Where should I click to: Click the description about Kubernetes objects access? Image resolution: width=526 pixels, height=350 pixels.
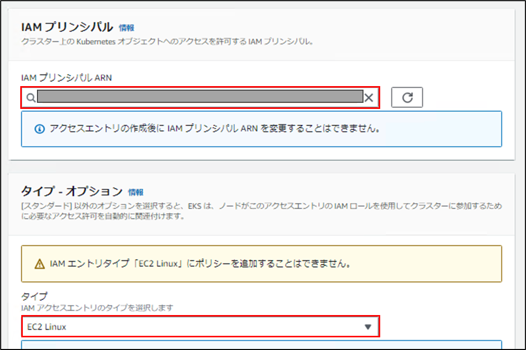click(x=168, y=42)
